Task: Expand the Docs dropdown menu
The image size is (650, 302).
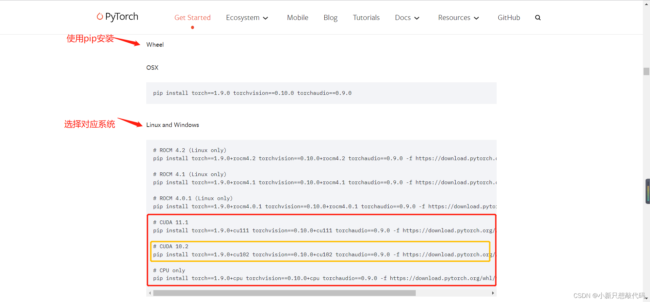Action: (407, 18)
